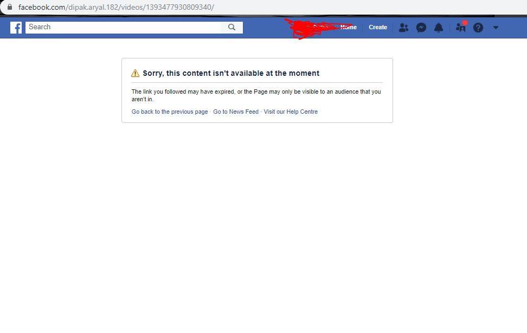
Task: Open the Friend Requests icon
Action: (x=403, y=28)
